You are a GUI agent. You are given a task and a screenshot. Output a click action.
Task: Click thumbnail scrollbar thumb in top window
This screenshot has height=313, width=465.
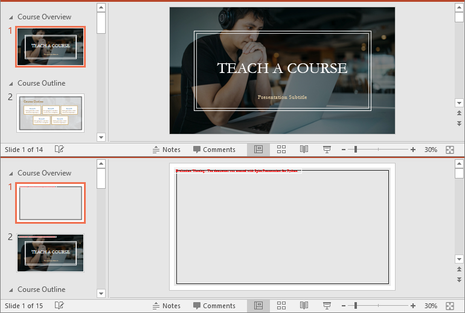pos(101,23)
